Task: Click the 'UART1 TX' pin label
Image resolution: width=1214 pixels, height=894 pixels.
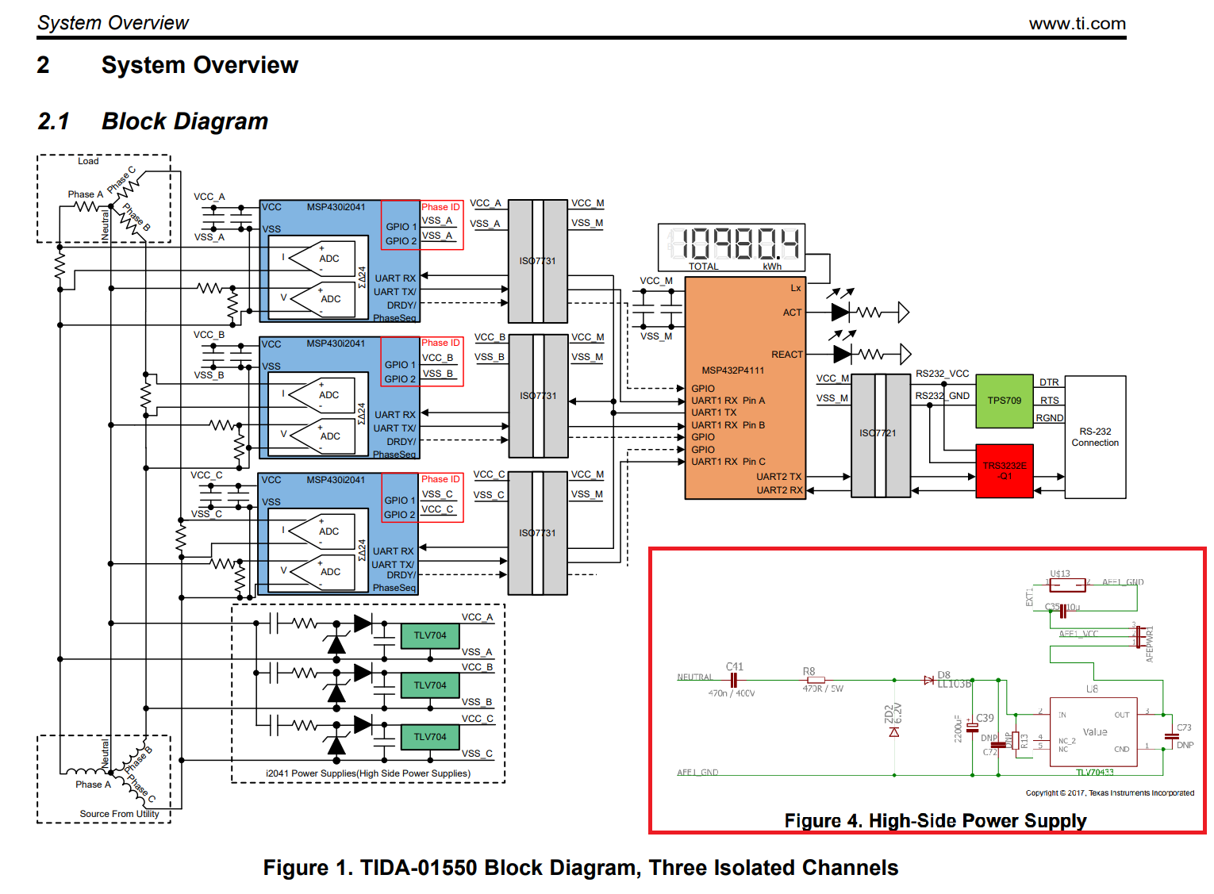Action: 713,412
